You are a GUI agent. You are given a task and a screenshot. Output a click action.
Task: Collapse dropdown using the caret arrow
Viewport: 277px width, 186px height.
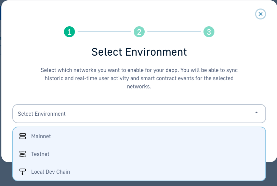coord(256,113)
